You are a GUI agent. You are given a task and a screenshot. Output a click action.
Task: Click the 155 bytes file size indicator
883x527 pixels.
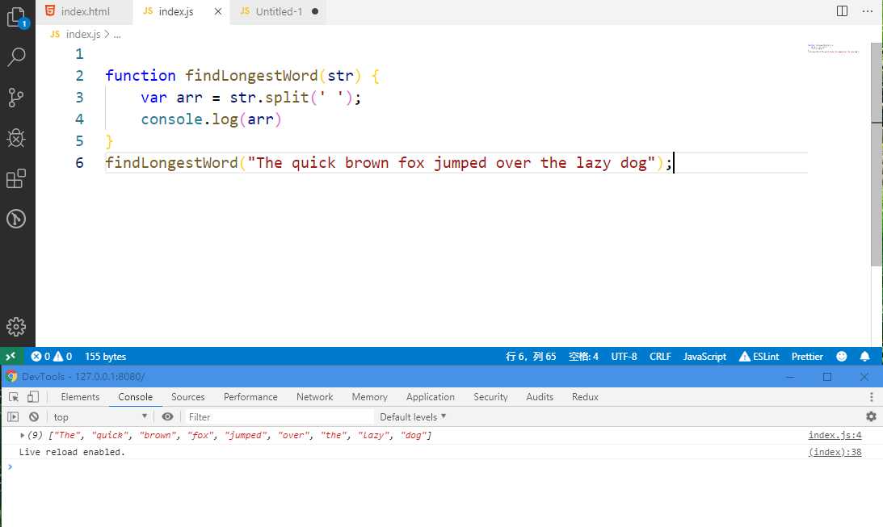click(x=105, y=356)
